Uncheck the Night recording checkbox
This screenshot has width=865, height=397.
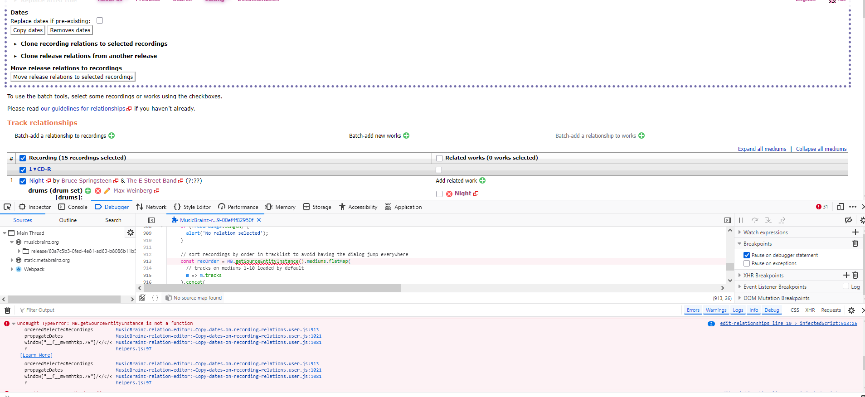point(23,181)
